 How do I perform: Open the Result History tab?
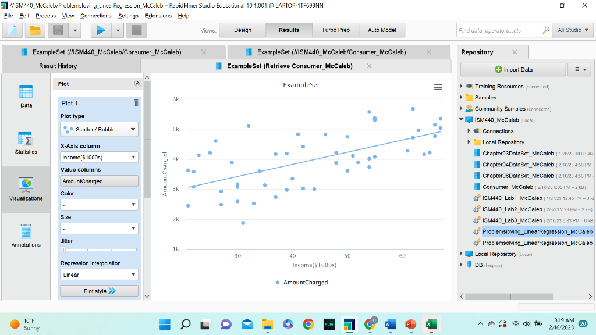tap(58, 66)
